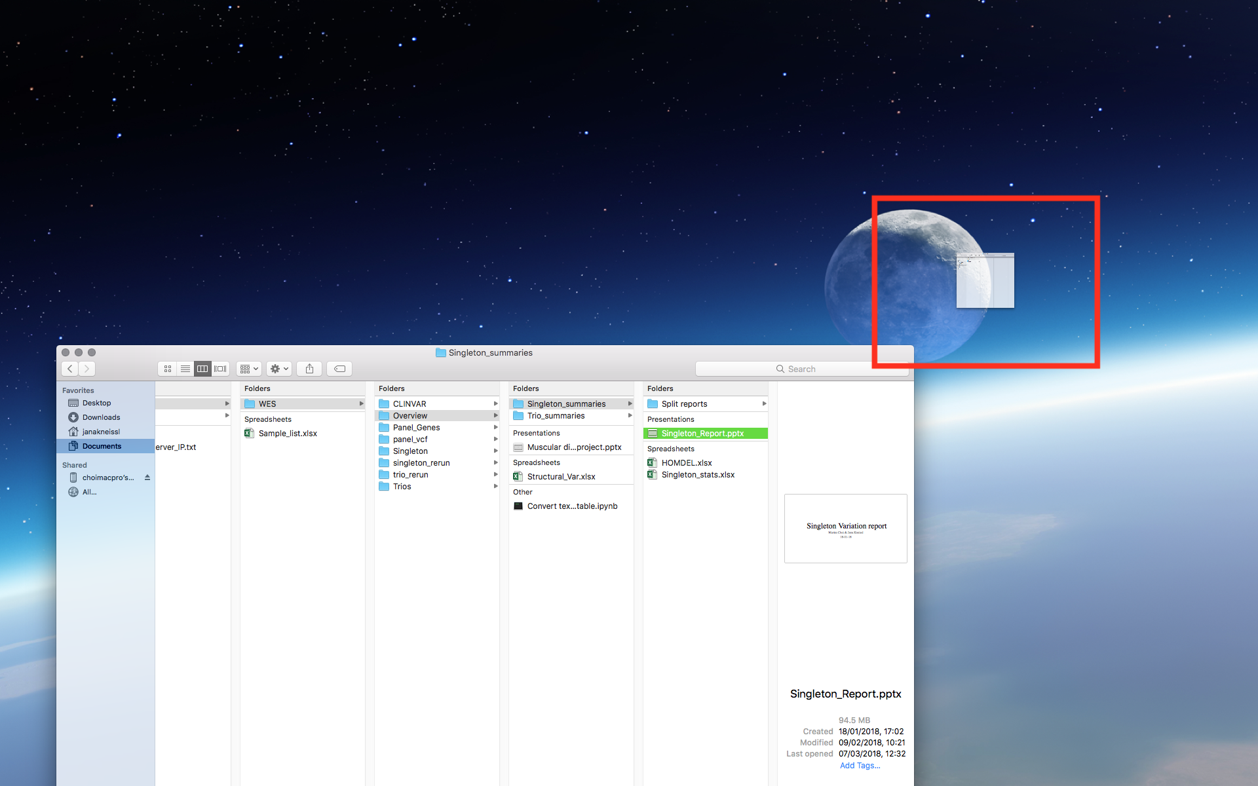
Task: Open All... shared network item
Action: [x=89, y=492]
